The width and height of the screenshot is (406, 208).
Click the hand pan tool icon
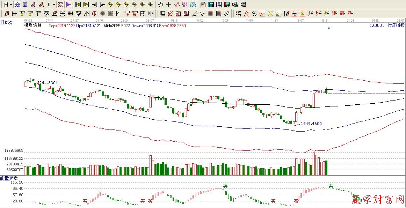pyautogui.click(x=160, y=5)
